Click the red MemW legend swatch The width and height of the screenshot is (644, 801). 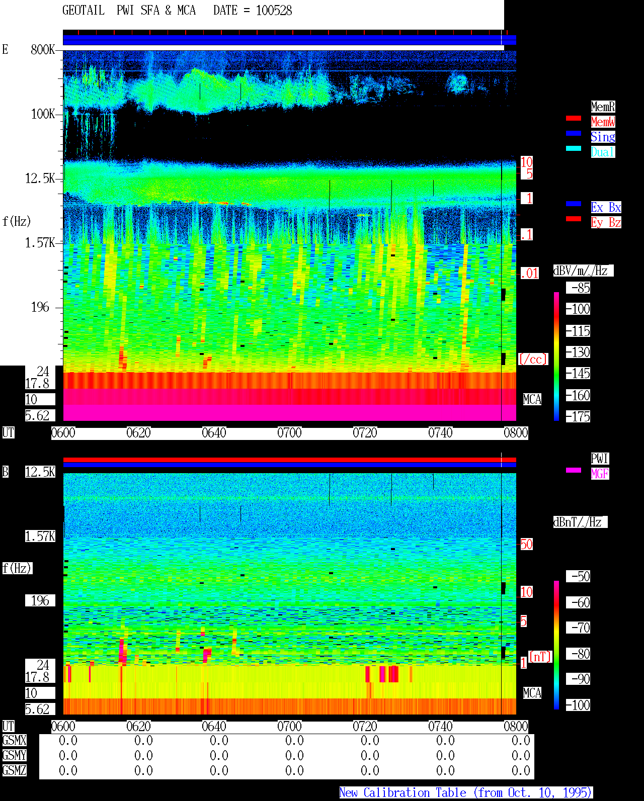(x=574, y=118)
